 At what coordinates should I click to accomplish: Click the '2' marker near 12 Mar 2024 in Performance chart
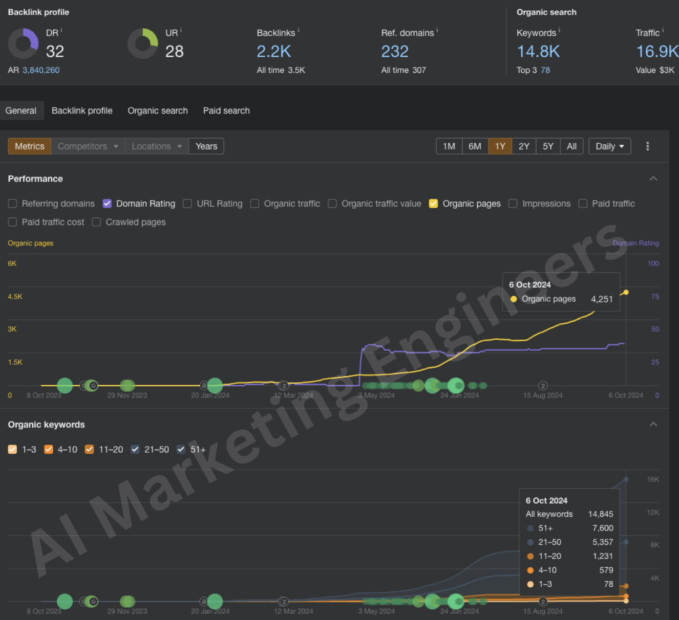pos(284,386)
